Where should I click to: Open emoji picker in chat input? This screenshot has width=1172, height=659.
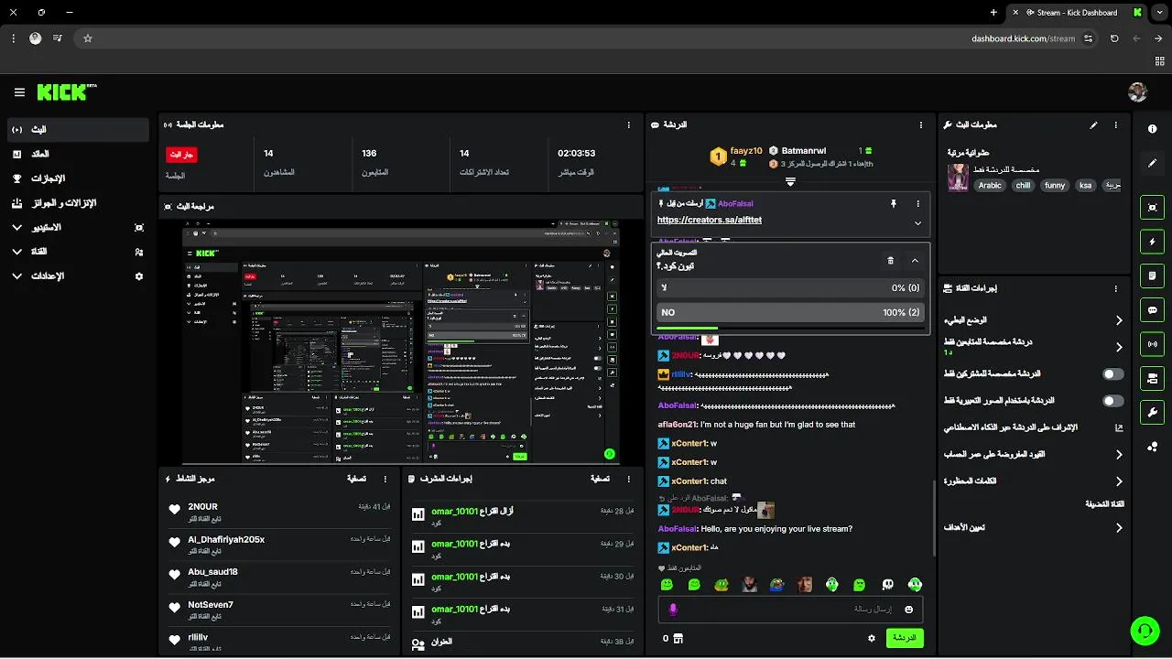pyautogui.click(x=908, y=610)
